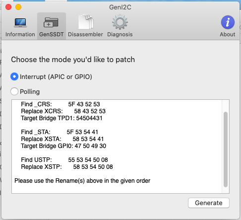Click 'Target Bridge GPI0: 47 50 49 30'
The width and height of the screenshot is (241, 220).
(63, 146)
